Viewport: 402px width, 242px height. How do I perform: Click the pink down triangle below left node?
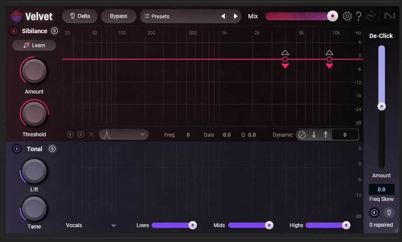click(x=285, y=66)
